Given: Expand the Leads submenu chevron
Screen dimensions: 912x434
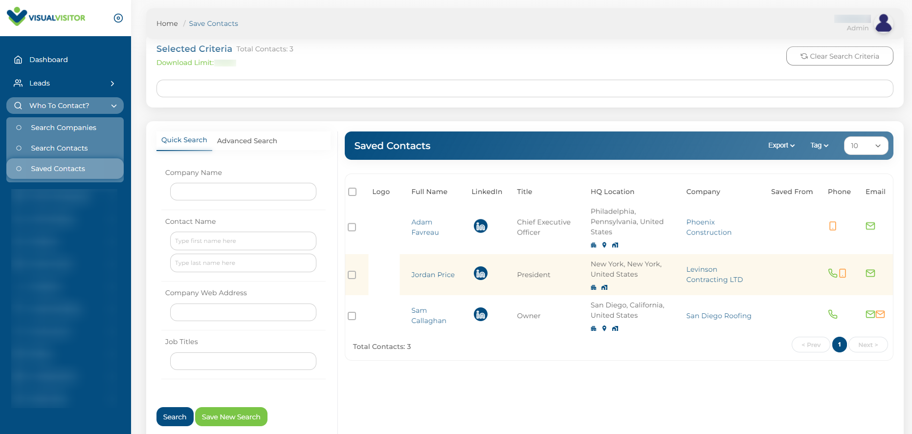Looking at the screenshot, I should (x=112, y=84).
